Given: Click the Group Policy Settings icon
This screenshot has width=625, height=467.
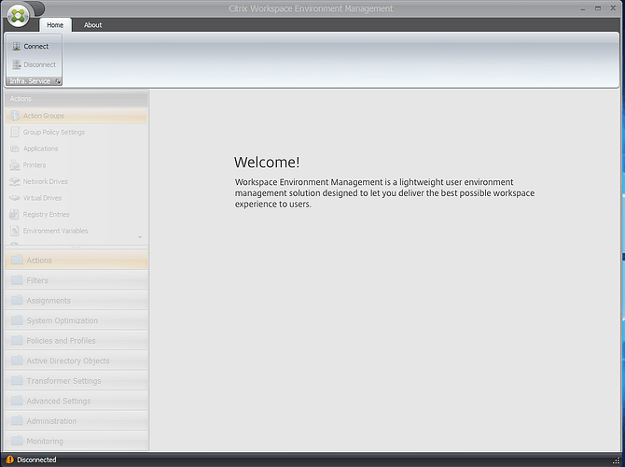Looking at the screenshot, I should click(x=15, y=133).
